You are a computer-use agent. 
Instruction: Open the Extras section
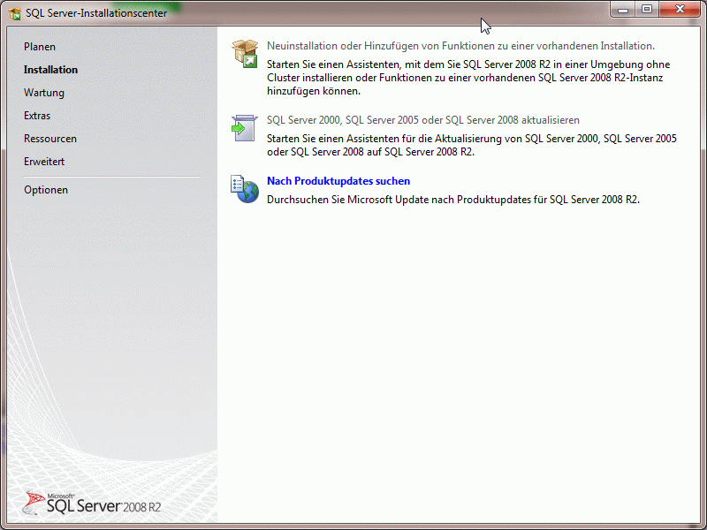click(x=37, y=116)
